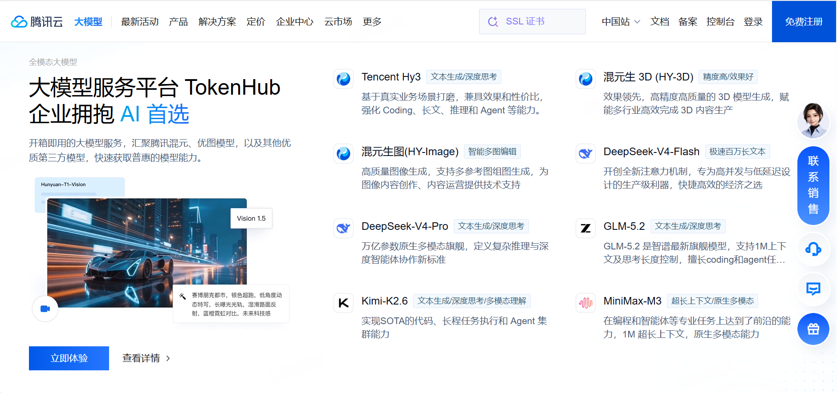Open the 控制台 link
Image resolution: width=837 pixels, height=393 pixels.
(x=720, y=21)
